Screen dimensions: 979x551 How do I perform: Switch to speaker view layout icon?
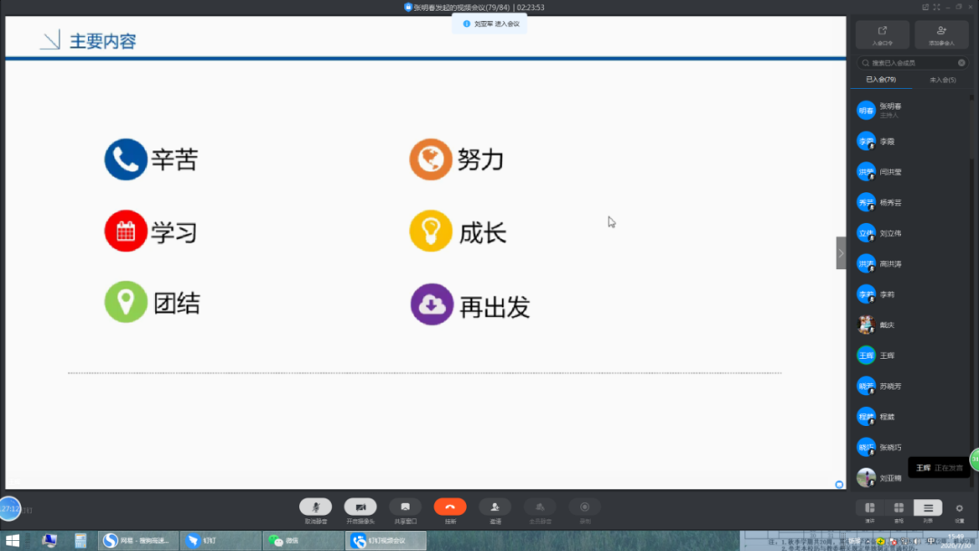point(869,508)
